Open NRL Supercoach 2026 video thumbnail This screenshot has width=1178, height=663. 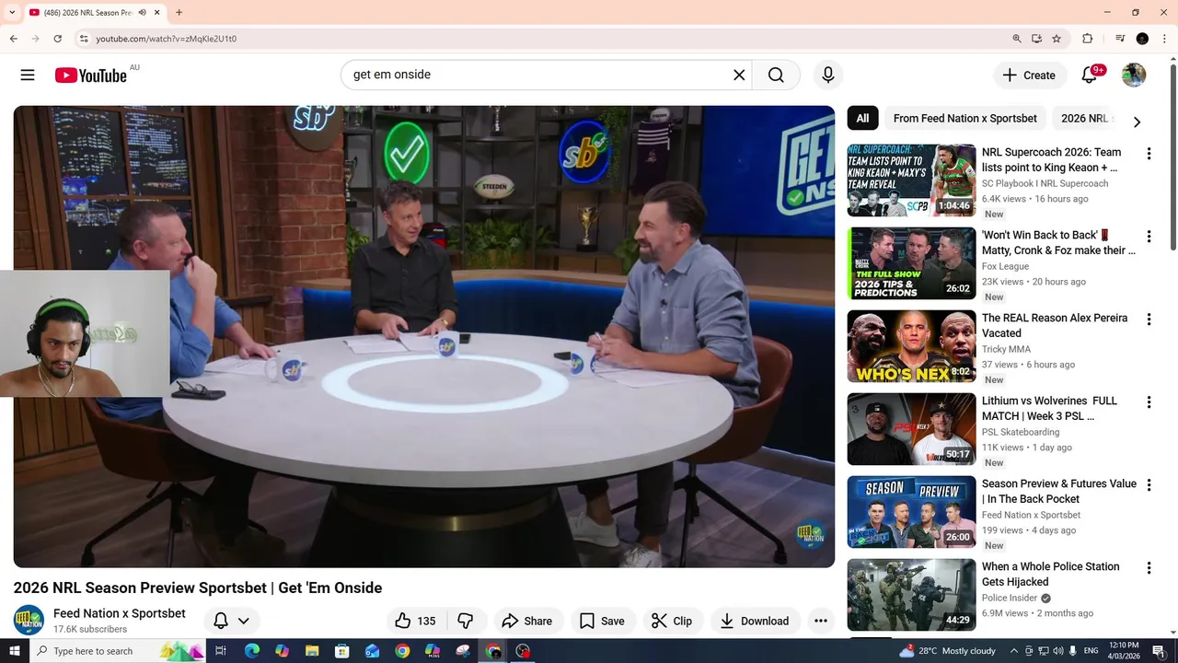[911, 180]
